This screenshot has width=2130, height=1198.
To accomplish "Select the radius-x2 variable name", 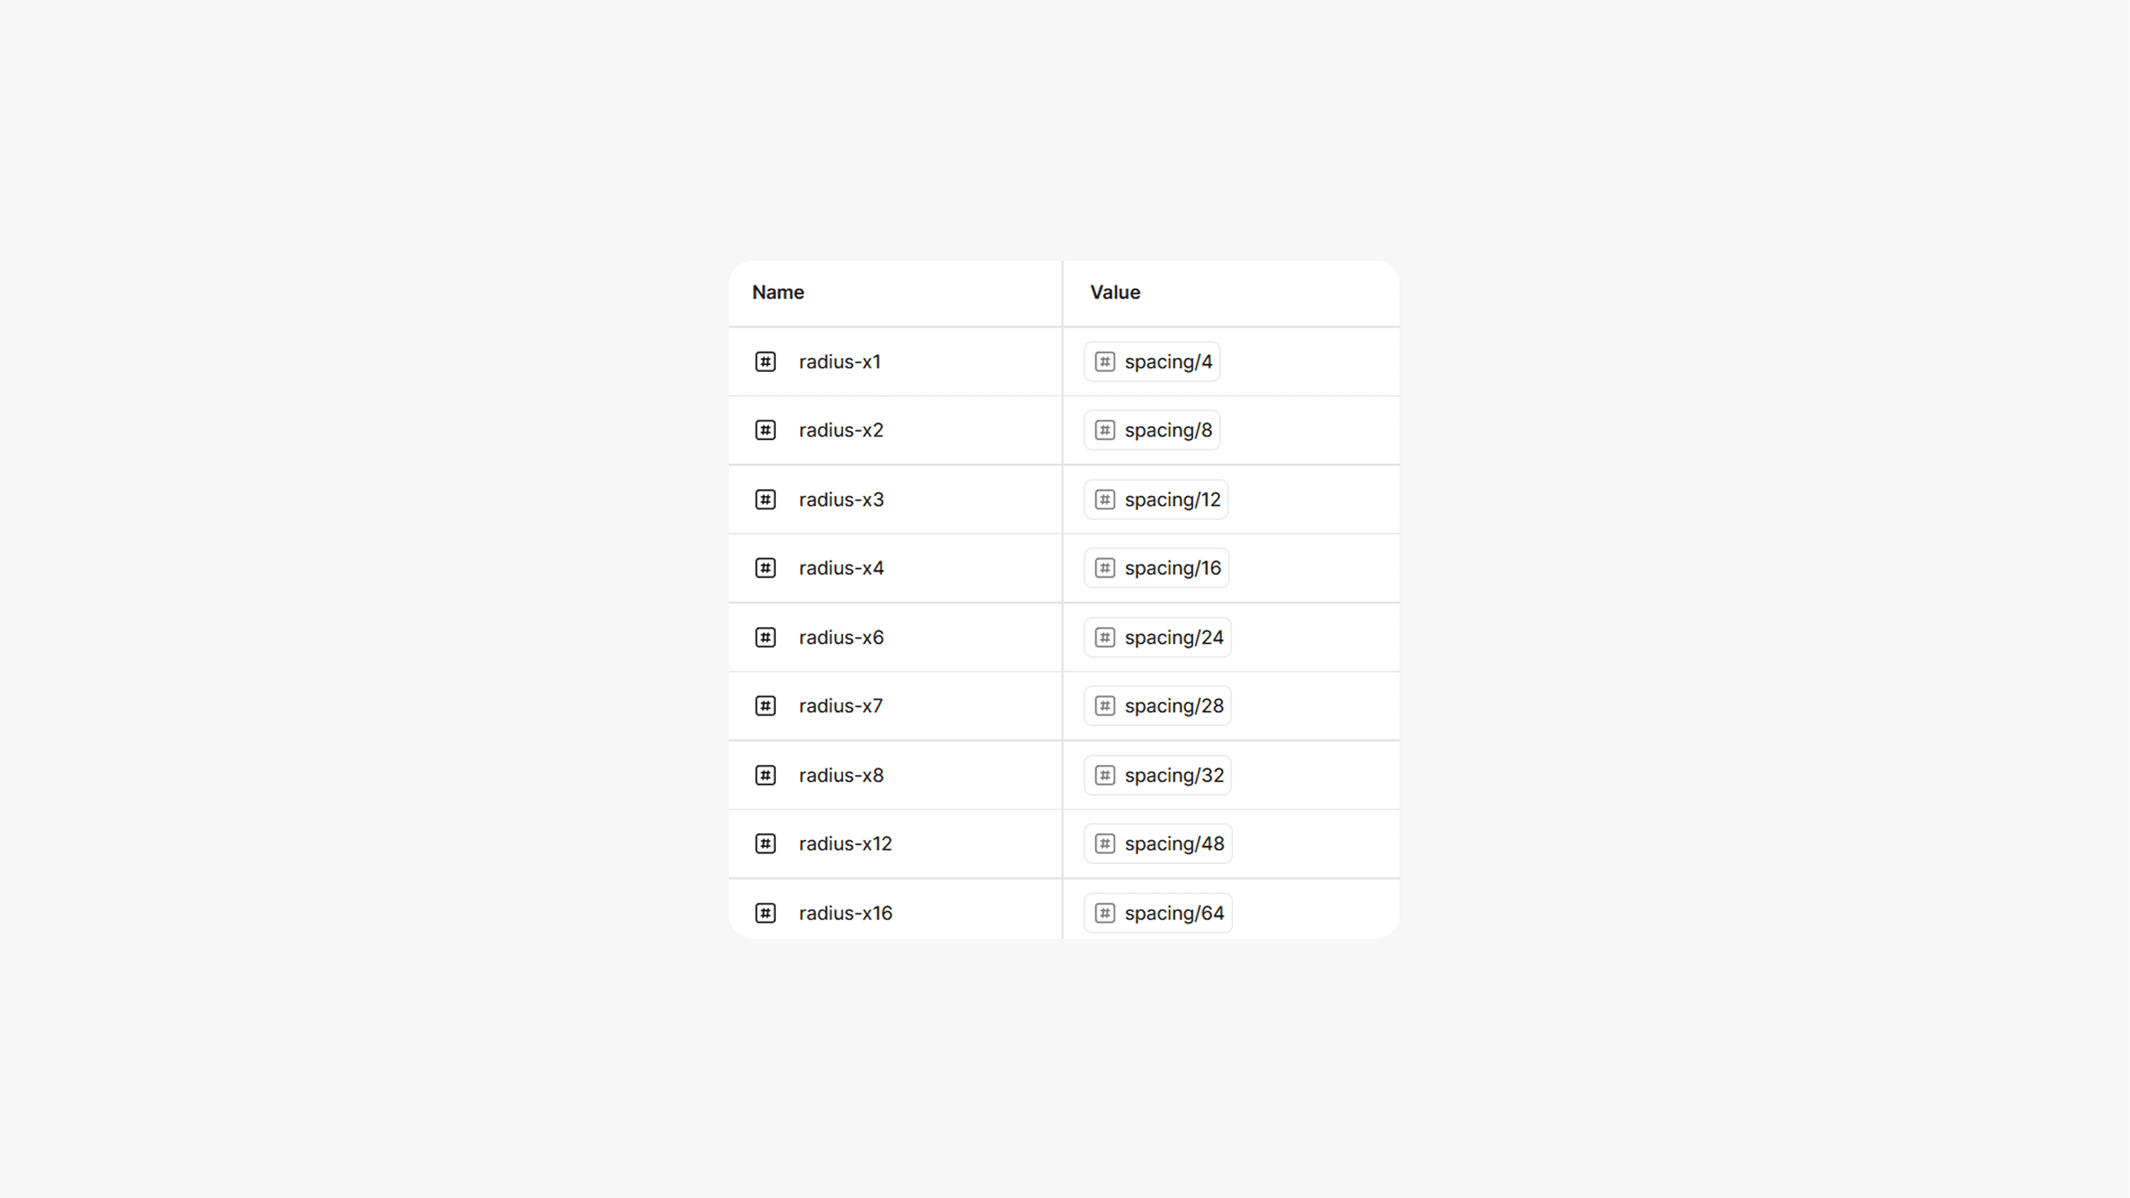I will 841,430.
